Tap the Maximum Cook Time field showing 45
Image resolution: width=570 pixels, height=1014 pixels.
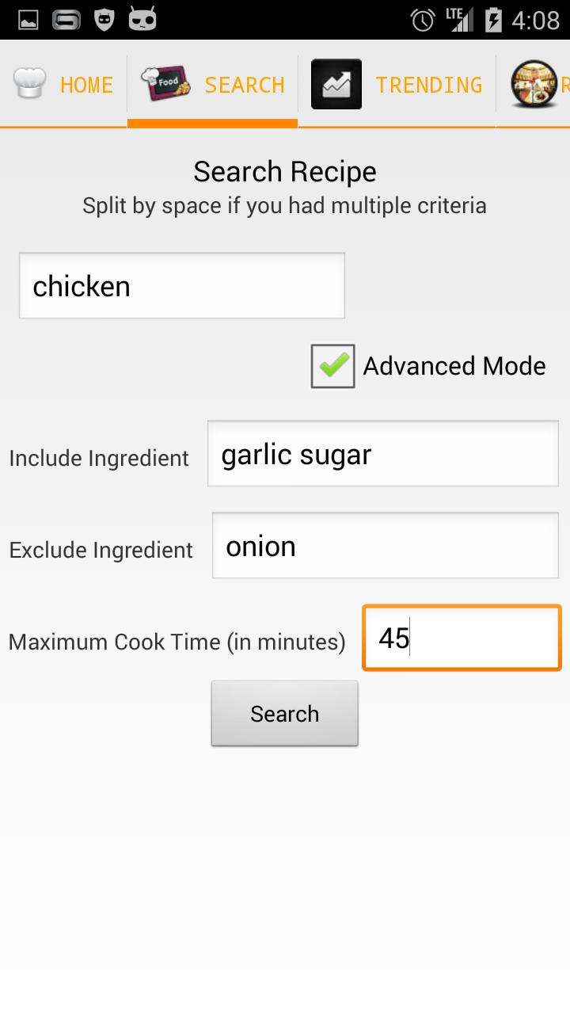(462, 638)
